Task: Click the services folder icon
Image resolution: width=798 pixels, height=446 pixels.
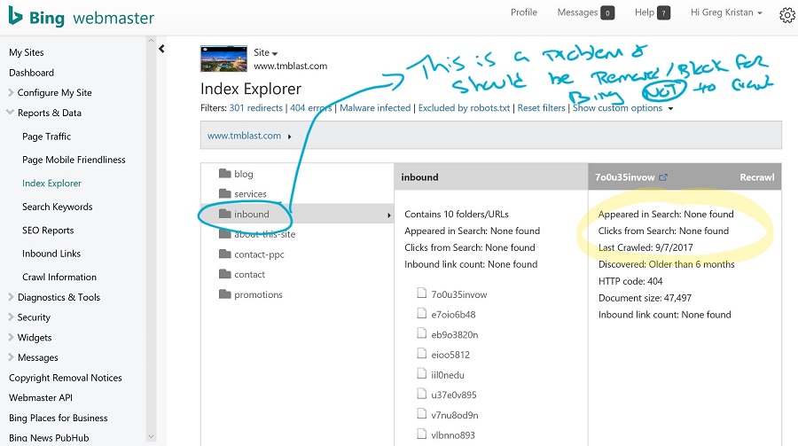Action: coord(225,193)
